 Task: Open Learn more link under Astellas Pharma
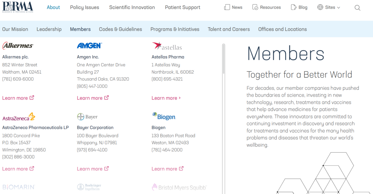[166, 98]
